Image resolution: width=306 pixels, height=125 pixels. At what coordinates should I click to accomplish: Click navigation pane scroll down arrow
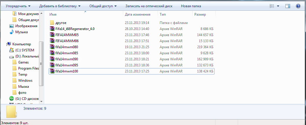pyautogui.click(x=41, y=101)
